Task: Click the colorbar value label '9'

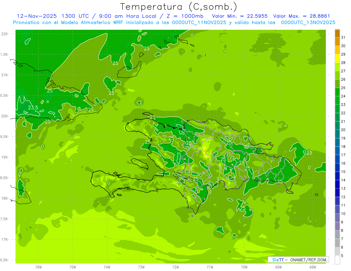Action: pyautogui.click(x=342, y=222)
